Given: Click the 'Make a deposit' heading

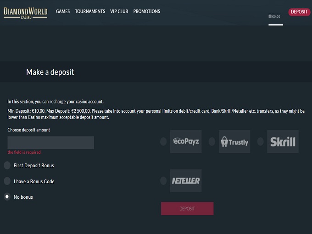Looking at the screenshot, I should (50, 72).
